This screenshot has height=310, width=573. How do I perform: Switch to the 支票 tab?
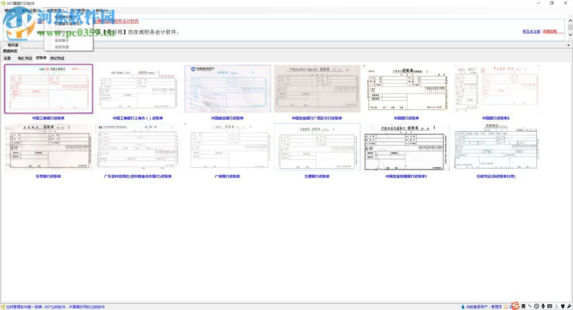click(x=7, y=58)
